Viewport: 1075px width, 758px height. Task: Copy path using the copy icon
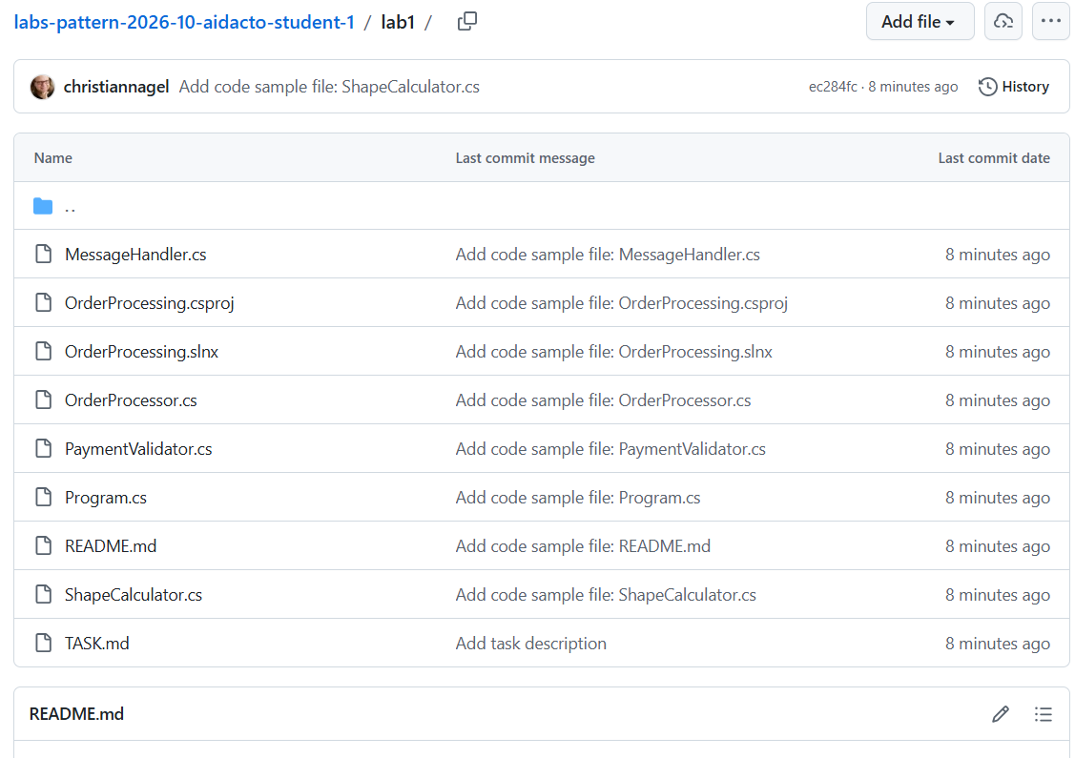[x=466, y=22]
